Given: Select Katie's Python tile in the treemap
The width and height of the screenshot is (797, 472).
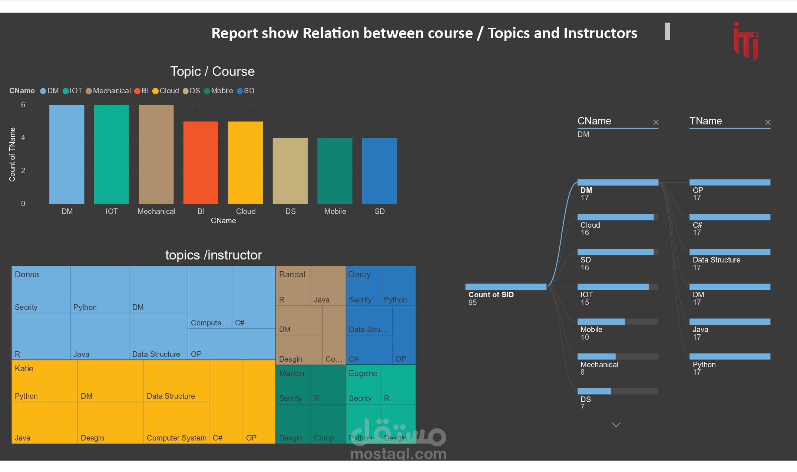Looking at the screenshot, I should point(44,381).
